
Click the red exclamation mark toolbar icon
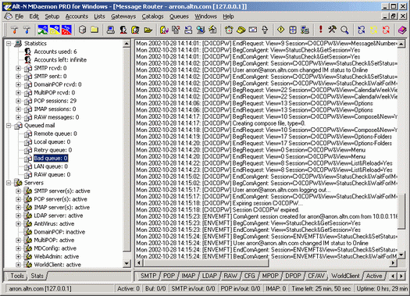tap(320, 29)
